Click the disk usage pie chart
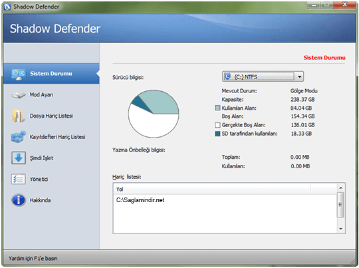The height and width of the screenshot is (268, 359). pos(154,114)
